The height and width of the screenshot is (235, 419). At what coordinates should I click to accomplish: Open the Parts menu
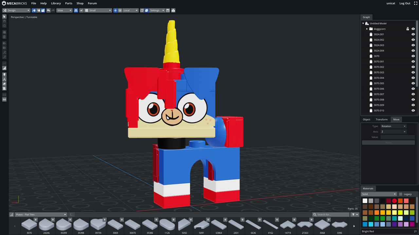point(69,3)
